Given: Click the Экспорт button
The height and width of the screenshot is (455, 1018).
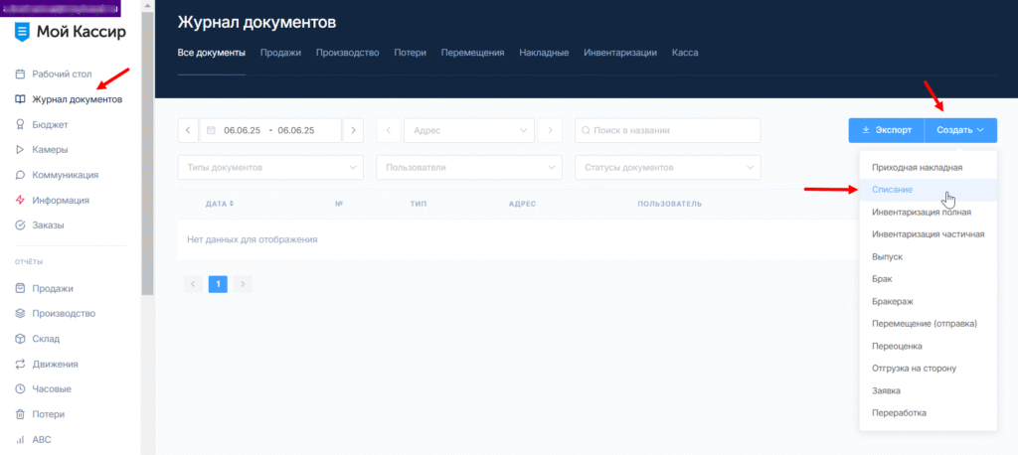Looking at the screenshot, I should (x=887, y=130).
